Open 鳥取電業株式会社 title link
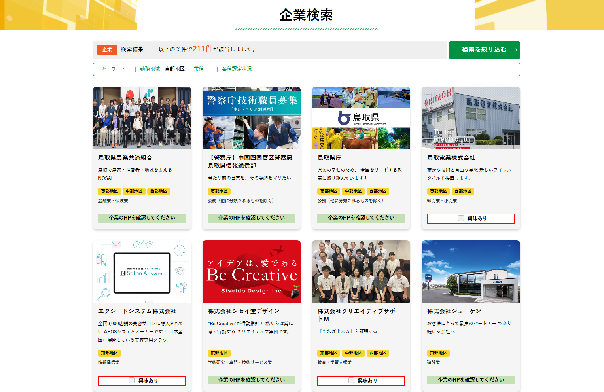604x392 pixels. coord(451,158)
